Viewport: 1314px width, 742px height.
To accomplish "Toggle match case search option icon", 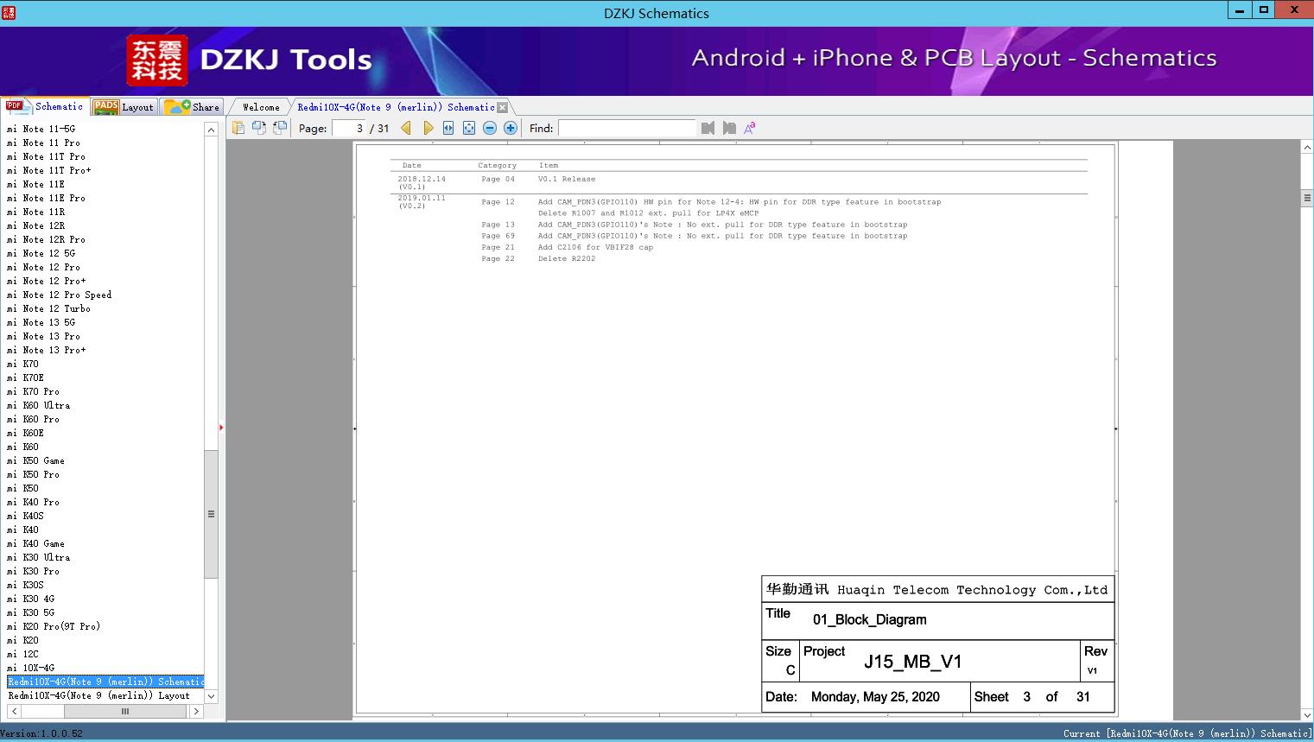I will click(750, 128).
